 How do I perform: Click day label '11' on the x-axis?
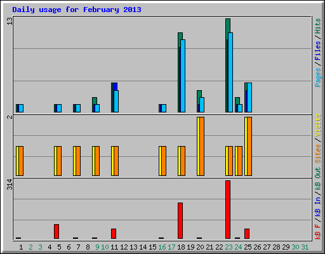point(114,247)
